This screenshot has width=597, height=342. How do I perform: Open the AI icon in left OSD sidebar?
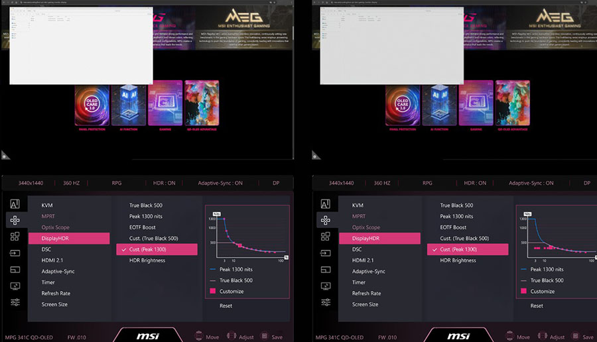(x=15, y=204)
